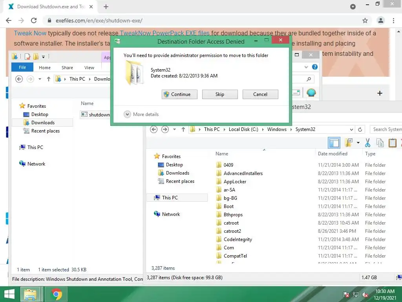Open the TweakNow PowerPack EXE files link
This screenshot has width=402, height=302.
coord(164,33)
